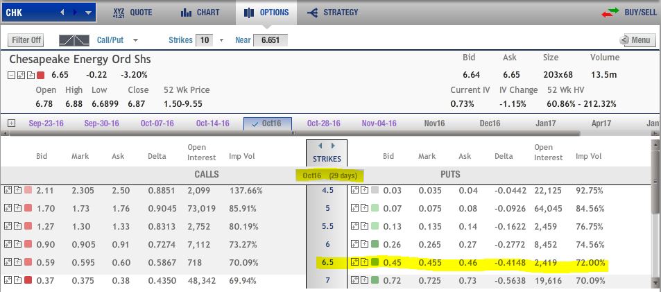
Task: Expand the expirations list with the plus box
Action: (11, 123)
